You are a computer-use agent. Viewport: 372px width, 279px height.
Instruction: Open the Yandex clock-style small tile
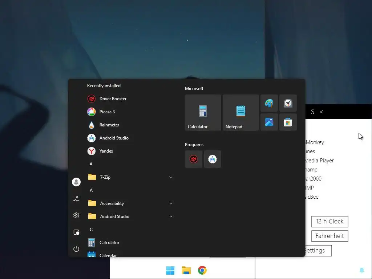click(x=288, y=103)
